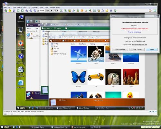Click the 1:1 actual size status bar icon
The image size is (161, 129).
(150, 112)
